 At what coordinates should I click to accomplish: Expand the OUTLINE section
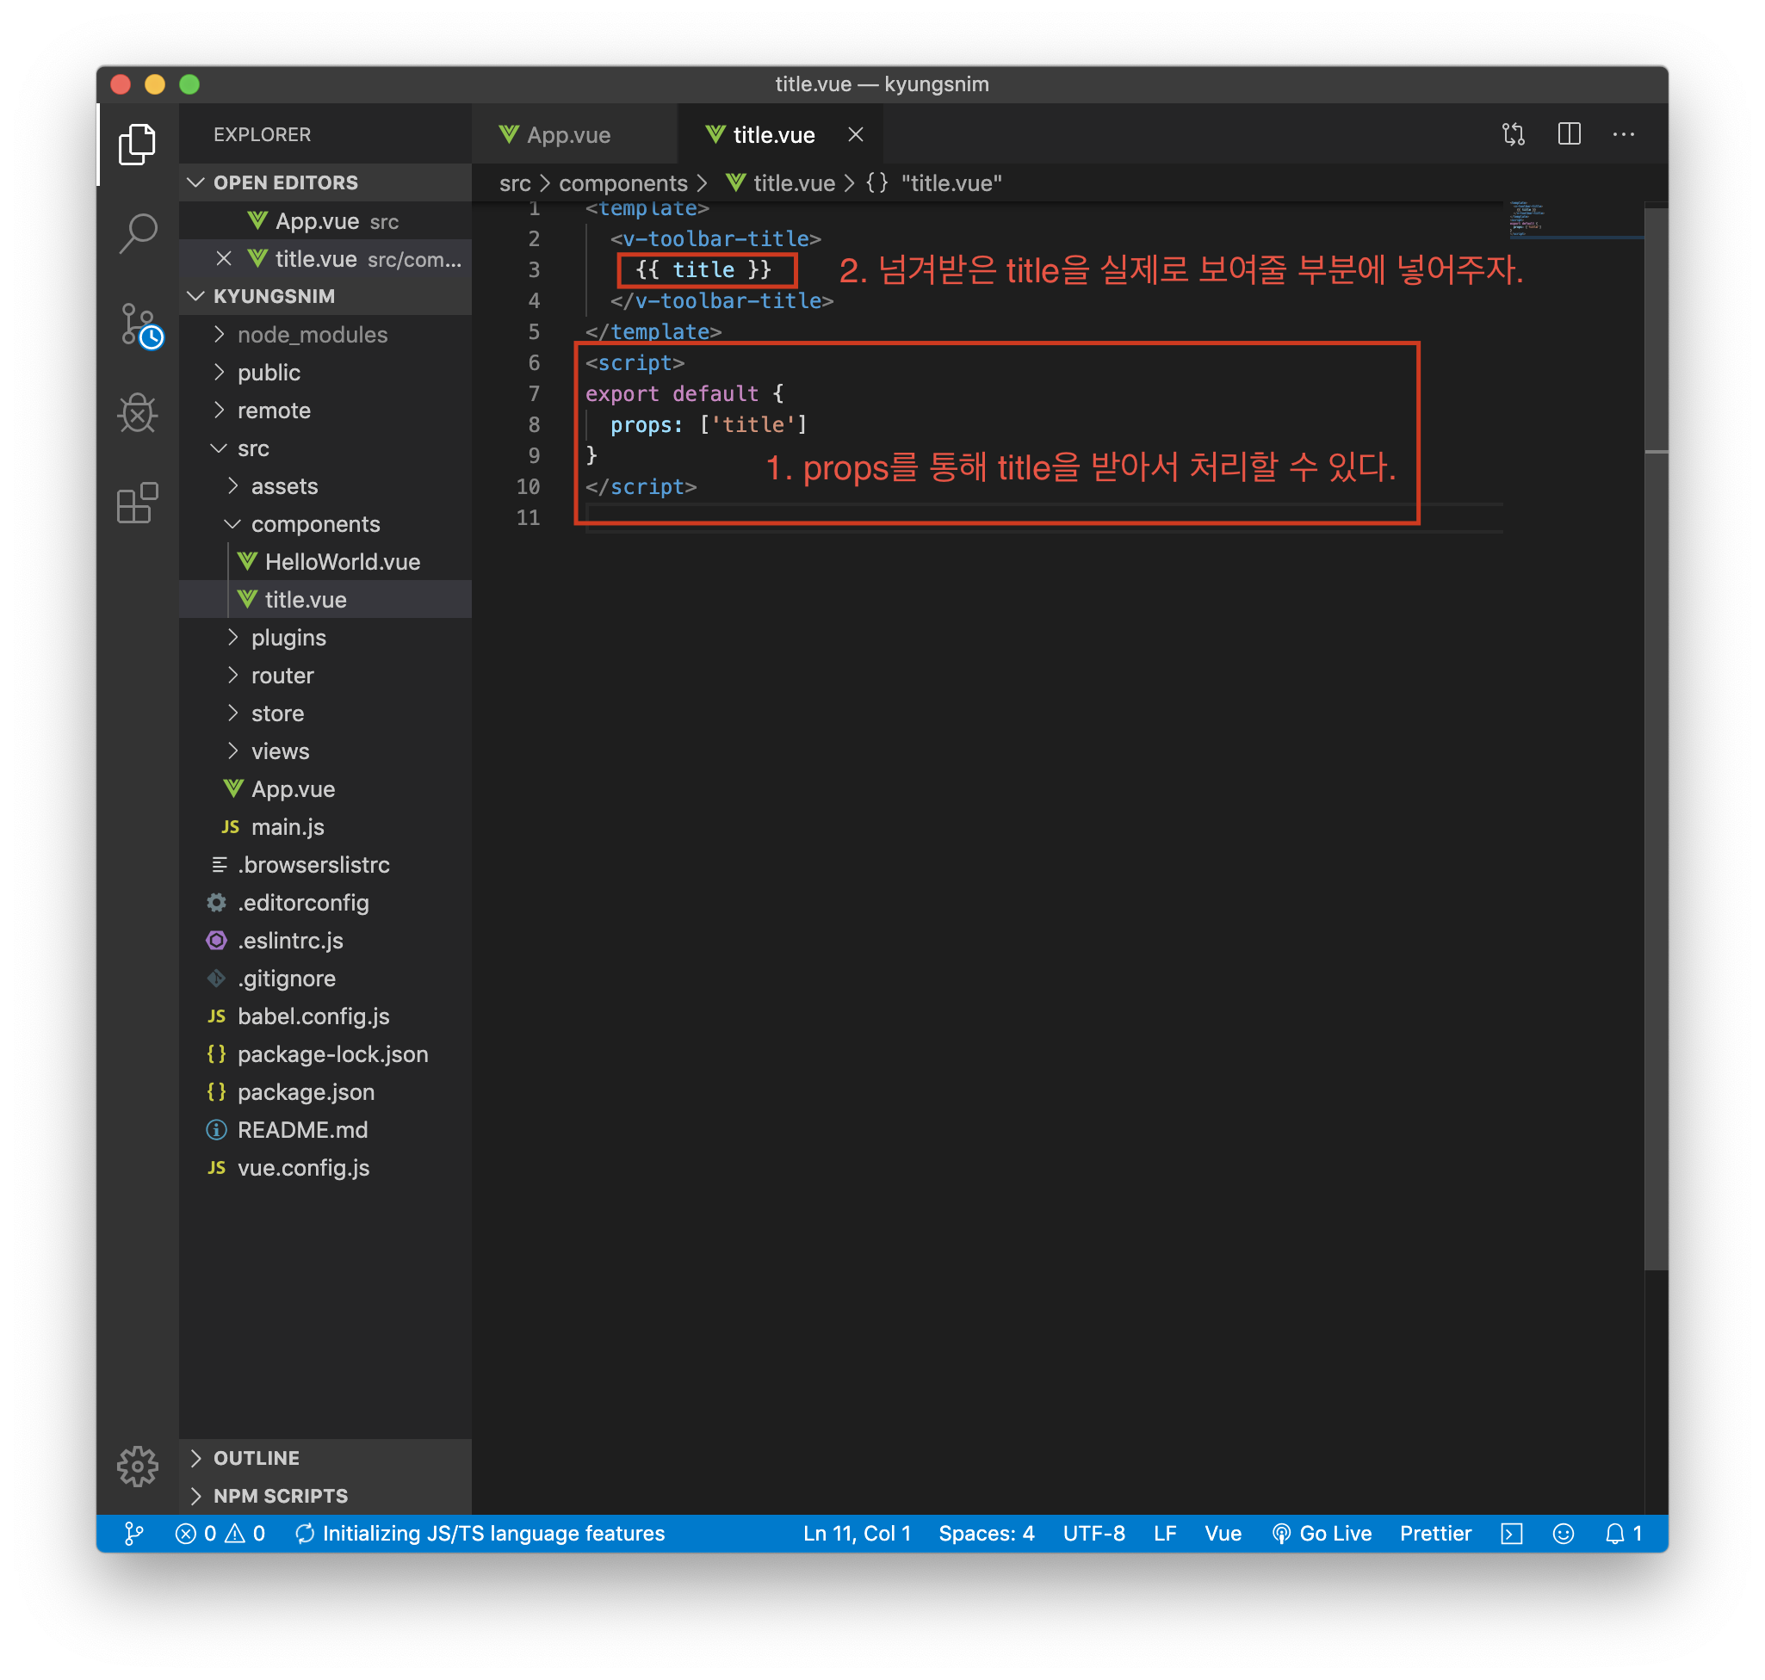click(257, 1458)
